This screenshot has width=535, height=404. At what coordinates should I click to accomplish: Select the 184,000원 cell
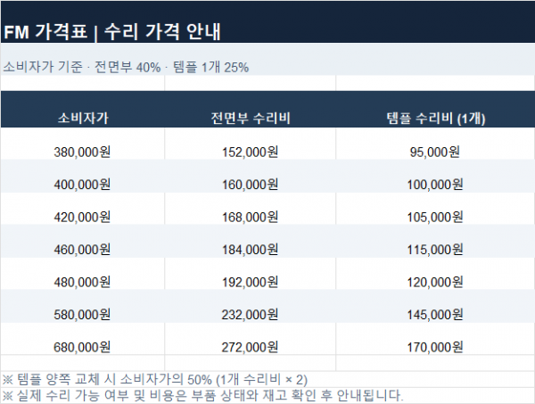point(250,241)
